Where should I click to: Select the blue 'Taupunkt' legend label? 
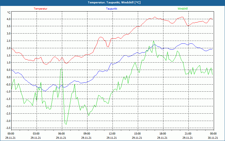pyautogui.click(x=112, y=9)
